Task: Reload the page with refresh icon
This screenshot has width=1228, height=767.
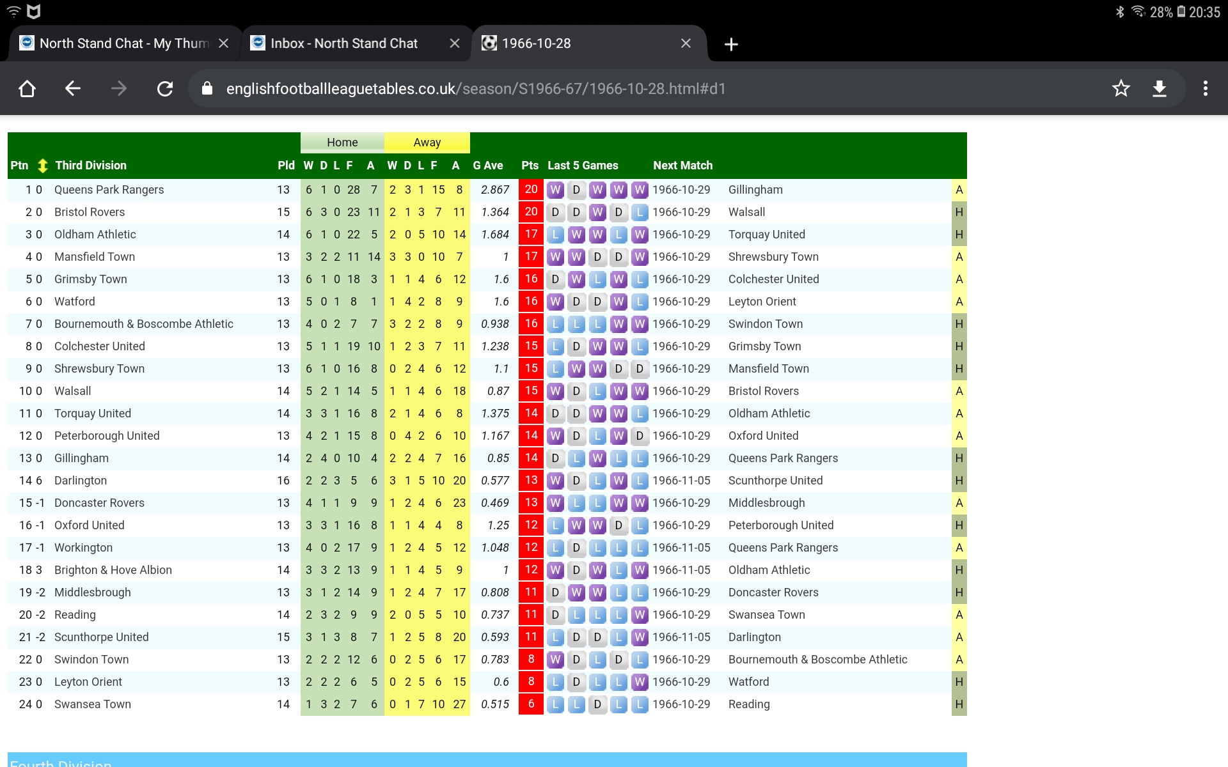Action: point(165,89)
